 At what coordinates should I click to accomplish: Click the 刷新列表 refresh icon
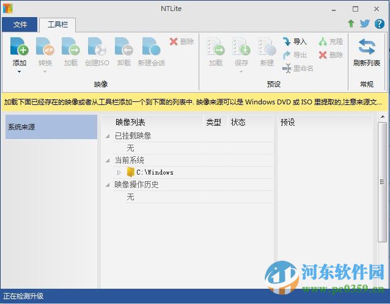click(x=367, y=46)
